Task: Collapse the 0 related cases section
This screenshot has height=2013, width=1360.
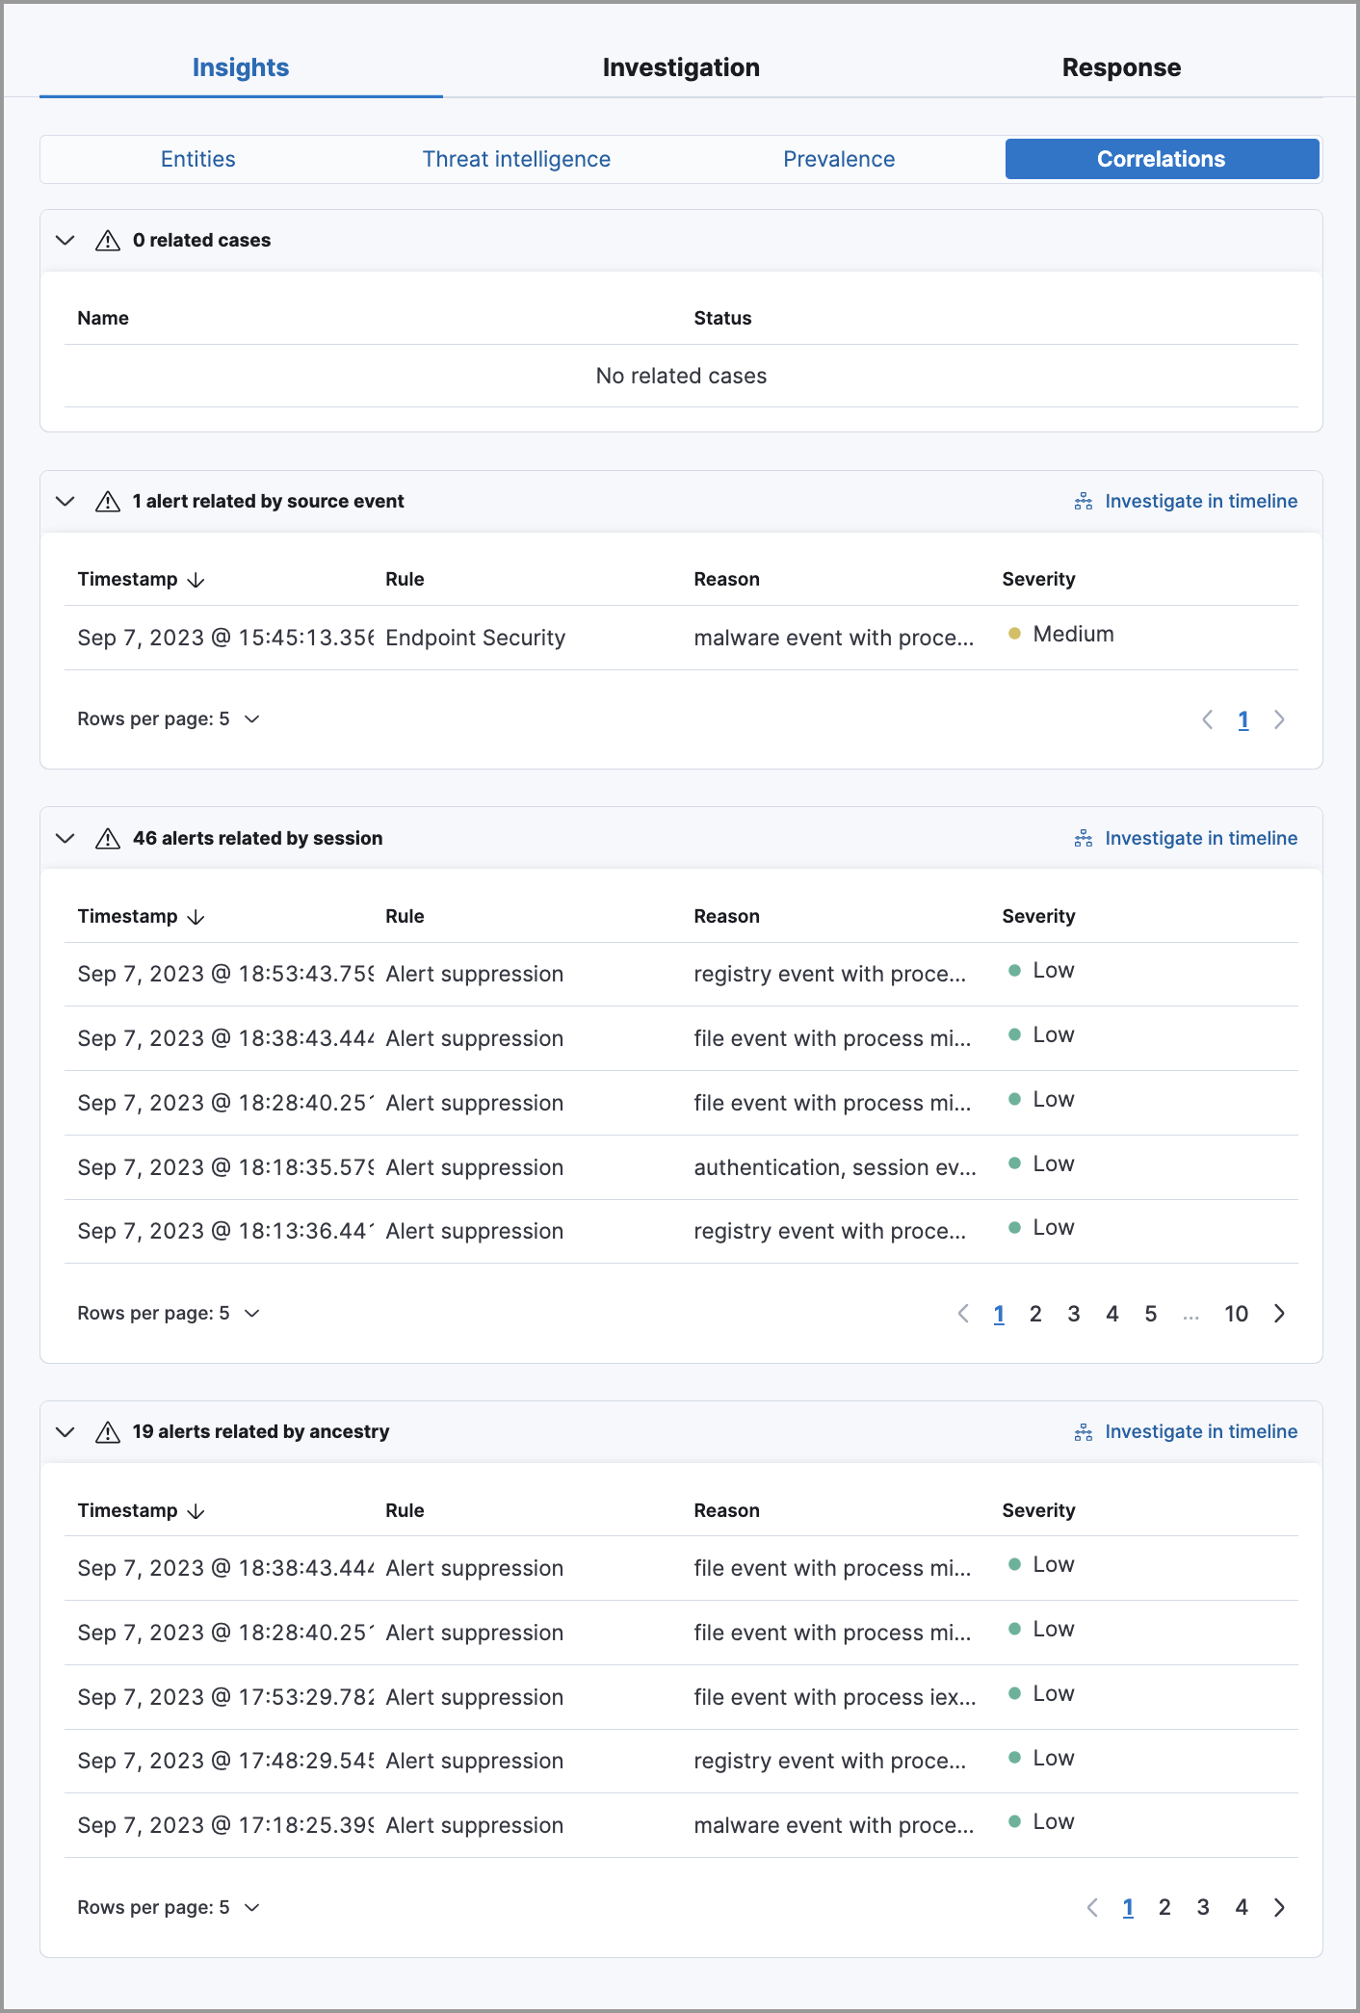Action: tap(65, 241)
